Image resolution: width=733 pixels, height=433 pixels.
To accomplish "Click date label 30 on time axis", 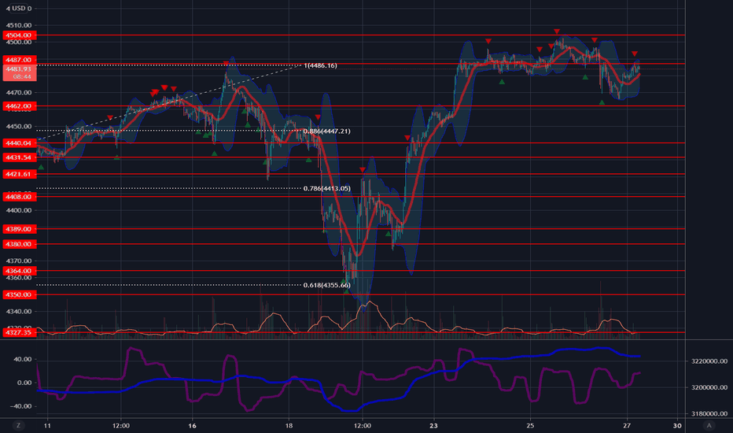I will (677, 425).
